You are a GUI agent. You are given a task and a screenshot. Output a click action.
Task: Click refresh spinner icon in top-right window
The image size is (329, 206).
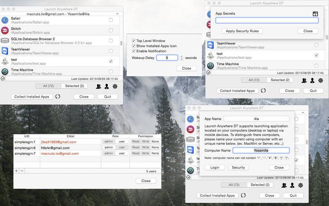(x=263, y=91)
